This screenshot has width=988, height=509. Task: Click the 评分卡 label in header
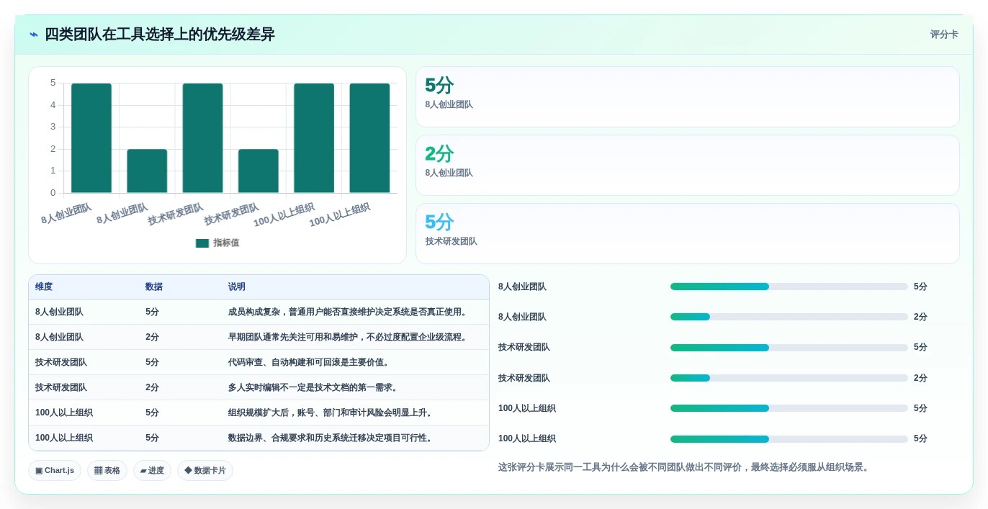[944, 35]
